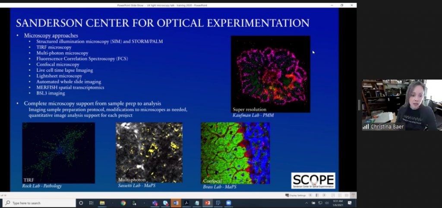Open Zoom app from the taskbar

point(228,203)
